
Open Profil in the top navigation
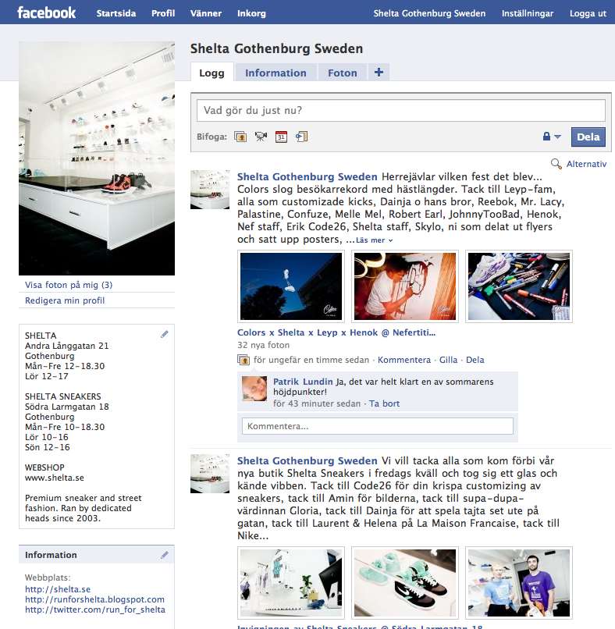(163, 13)
